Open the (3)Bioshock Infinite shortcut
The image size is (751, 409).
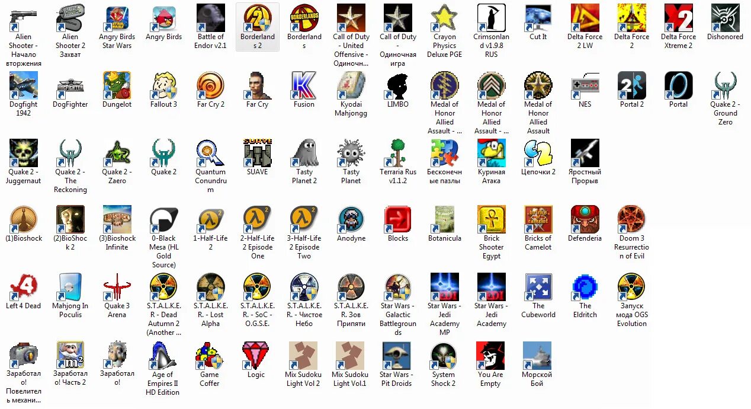click(x=117, y=219)
